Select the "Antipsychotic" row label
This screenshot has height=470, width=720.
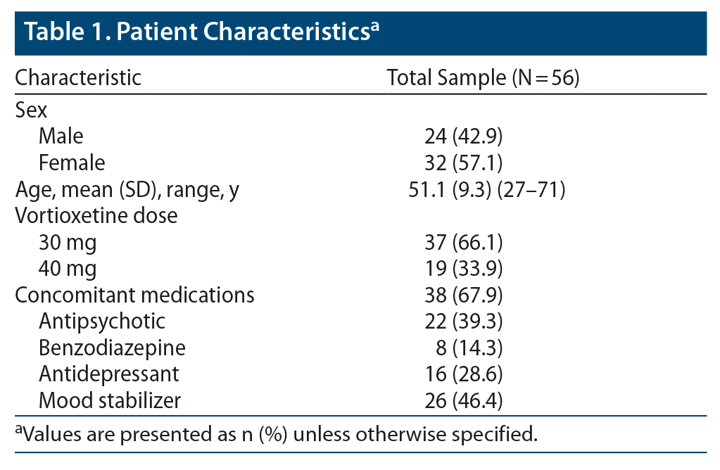coord(102,322)
